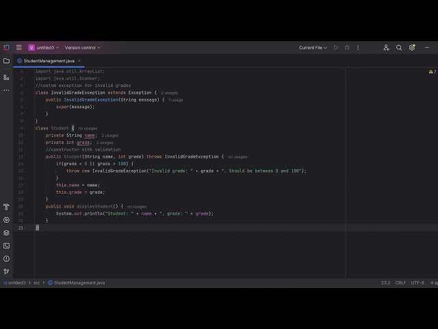This screenshot has width=438, height=329.
Task: Run the current file
Action: (336, 47)
